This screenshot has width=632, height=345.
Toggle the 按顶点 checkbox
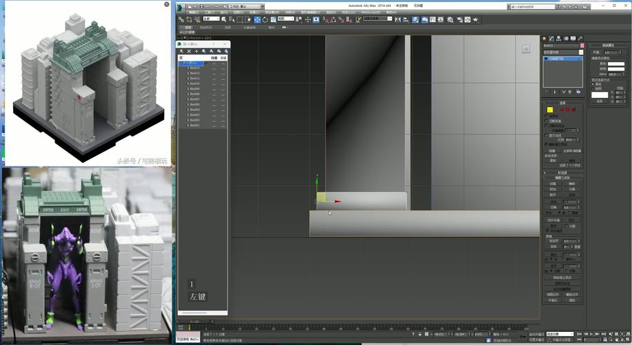546,116
